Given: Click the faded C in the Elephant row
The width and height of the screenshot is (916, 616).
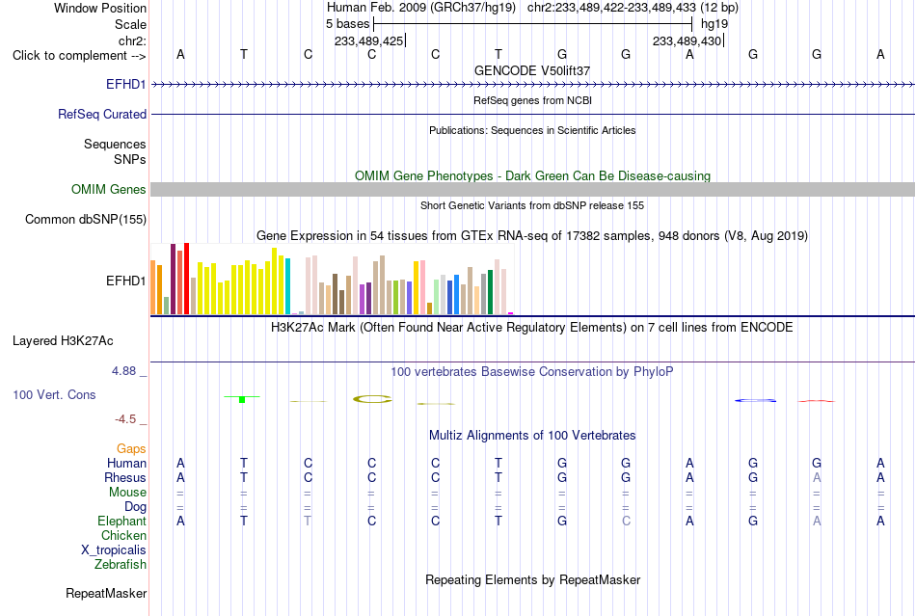Looking at the screenshot, I should (626, 521).
